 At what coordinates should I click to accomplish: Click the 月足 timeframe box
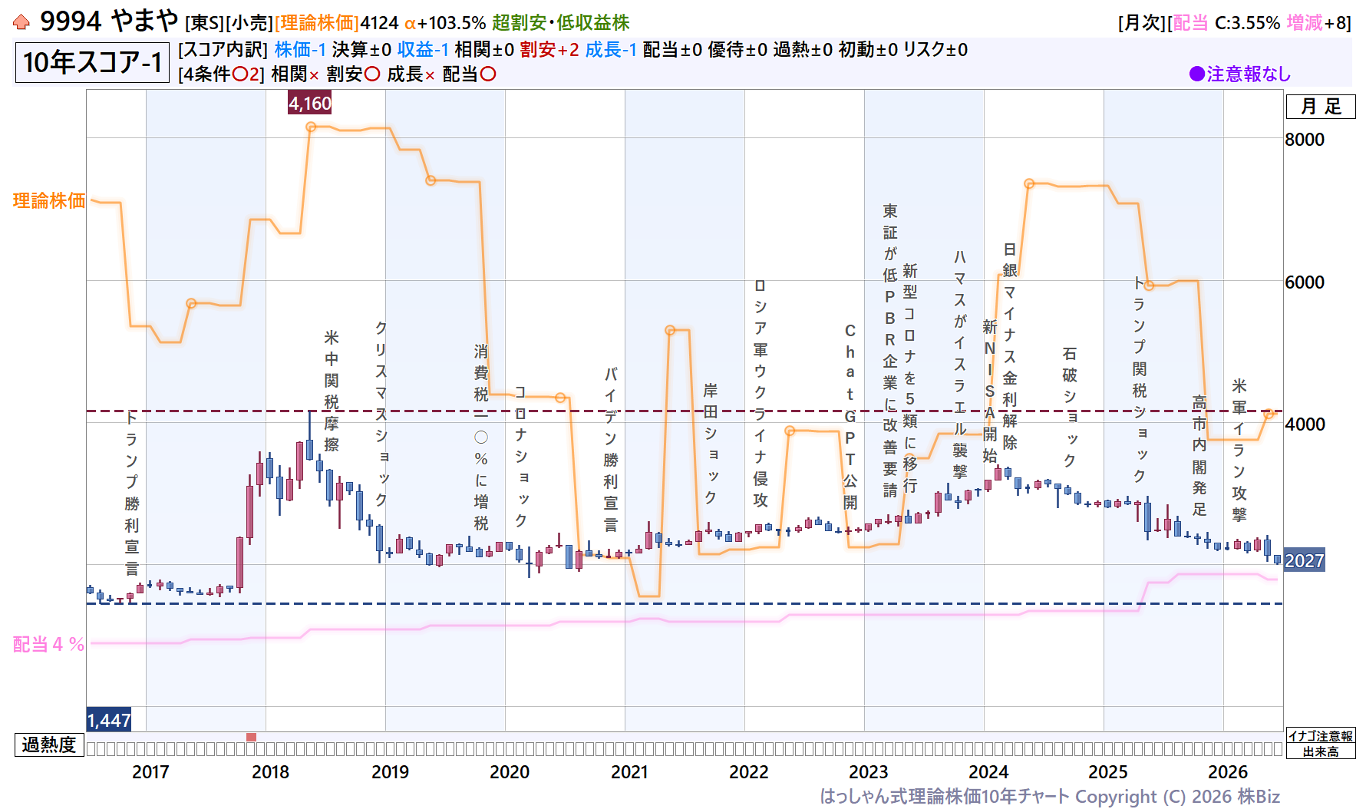(x=1321, y=107)
